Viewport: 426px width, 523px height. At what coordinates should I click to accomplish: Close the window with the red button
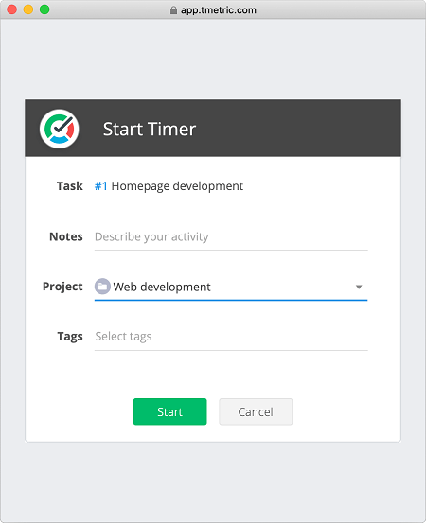point(11,9)
